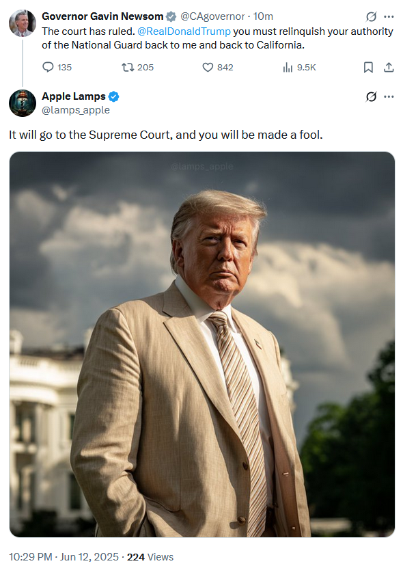Open more options menu for Newsom's tweet
The image size is (403, 568).
click(389, 16)
